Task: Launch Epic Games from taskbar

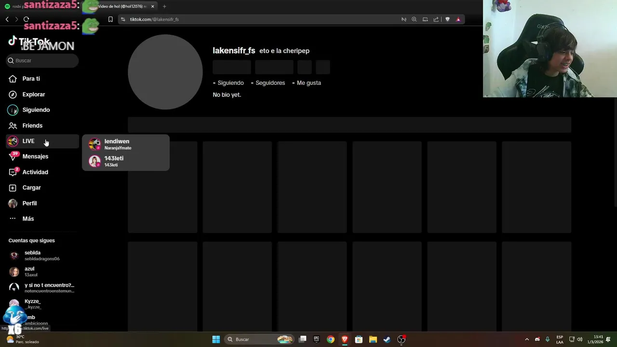Action: point(317,339)
